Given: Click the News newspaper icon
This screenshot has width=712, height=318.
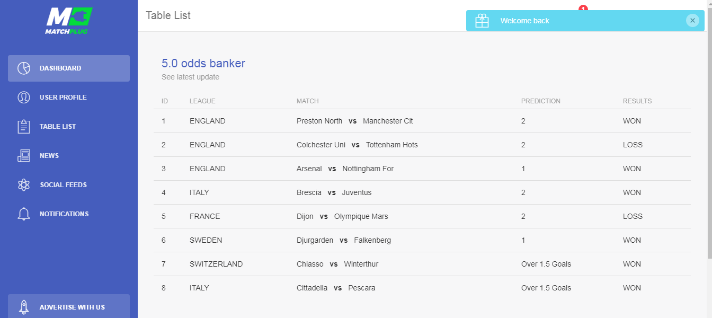Looking at the screenshot, I should (24, 156).
